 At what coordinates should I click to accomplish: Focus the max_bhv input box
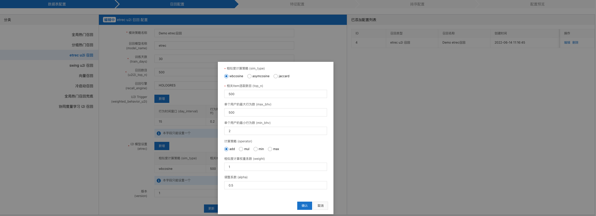275,112
